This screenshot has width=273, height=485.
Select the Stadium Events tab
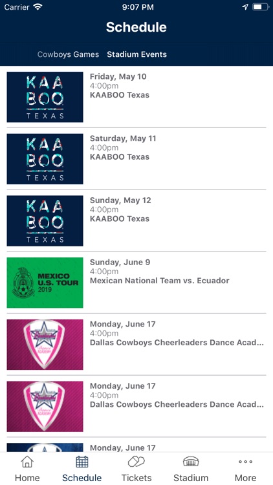[x=136, y=54]
